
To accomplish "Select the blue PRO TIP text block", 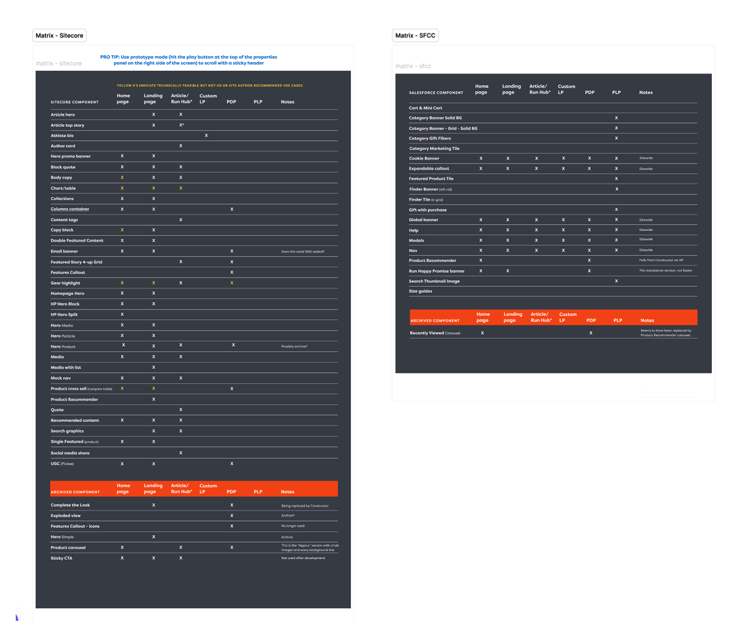I will click(x=189, y=60).
